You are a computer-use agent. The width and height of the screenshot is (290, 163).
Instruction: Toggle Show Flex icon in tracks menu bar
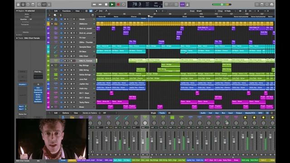tap(101, 11)
